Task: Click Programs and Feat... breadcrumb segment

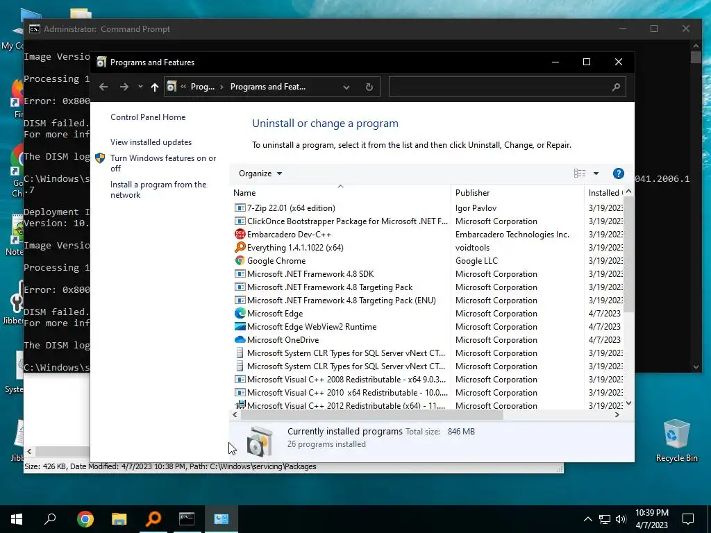Action: tap(267, 87)
